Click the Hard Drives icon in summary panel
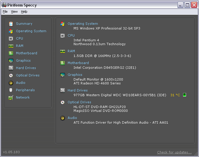Image resolution: width=199 pixels, height=157 pixels. coord(63,90)
